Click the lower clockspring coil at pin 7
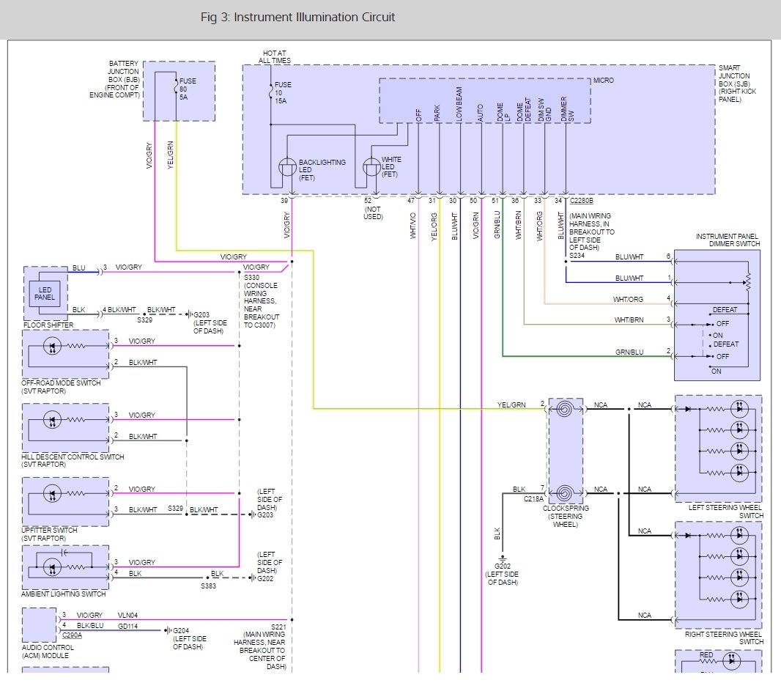Viewport: 781px width, 683px height. pyautogui.click(x=566, y=492)
